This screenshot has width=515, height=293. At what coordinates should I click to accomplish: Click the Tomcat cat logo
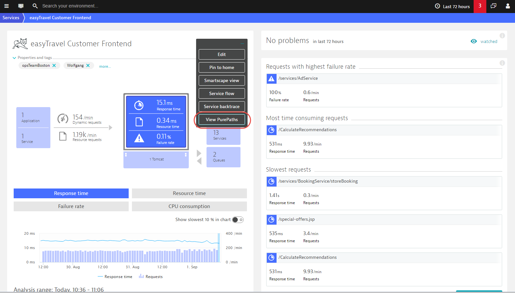tap(20, 44)
